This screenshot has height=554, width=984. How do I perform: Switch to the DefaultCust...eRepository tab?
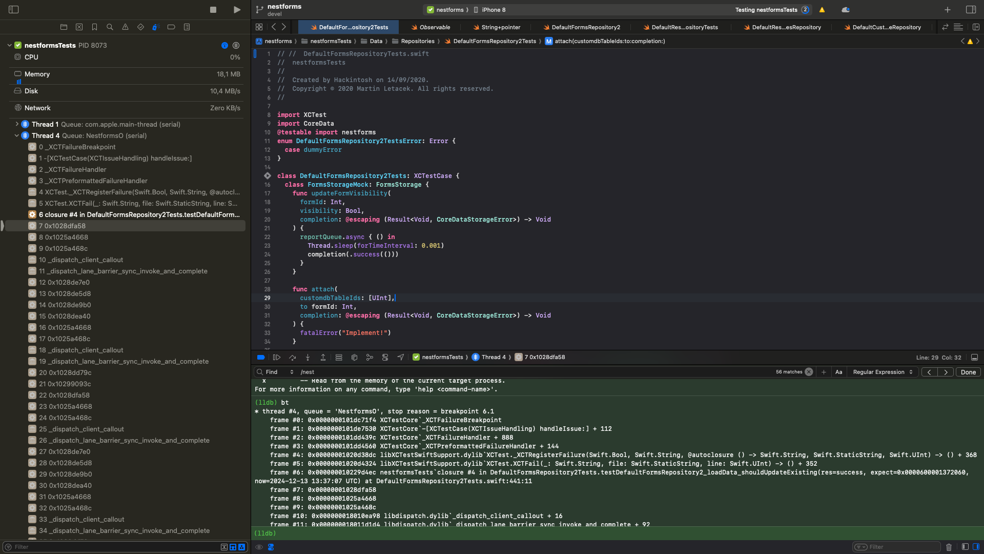pos(883,27)
